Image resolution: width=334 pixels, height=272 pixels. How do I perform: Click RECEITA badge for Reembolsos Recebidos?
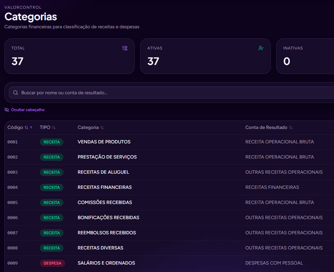52,233
